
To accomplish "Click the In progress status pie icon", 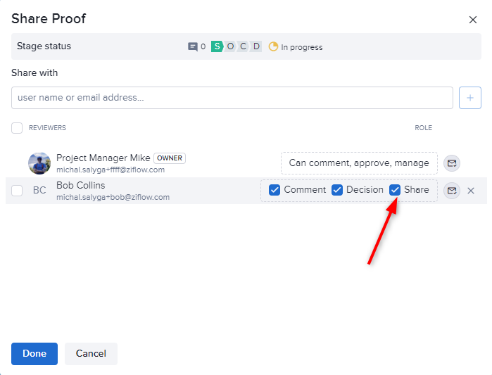I will pos(273,47).
